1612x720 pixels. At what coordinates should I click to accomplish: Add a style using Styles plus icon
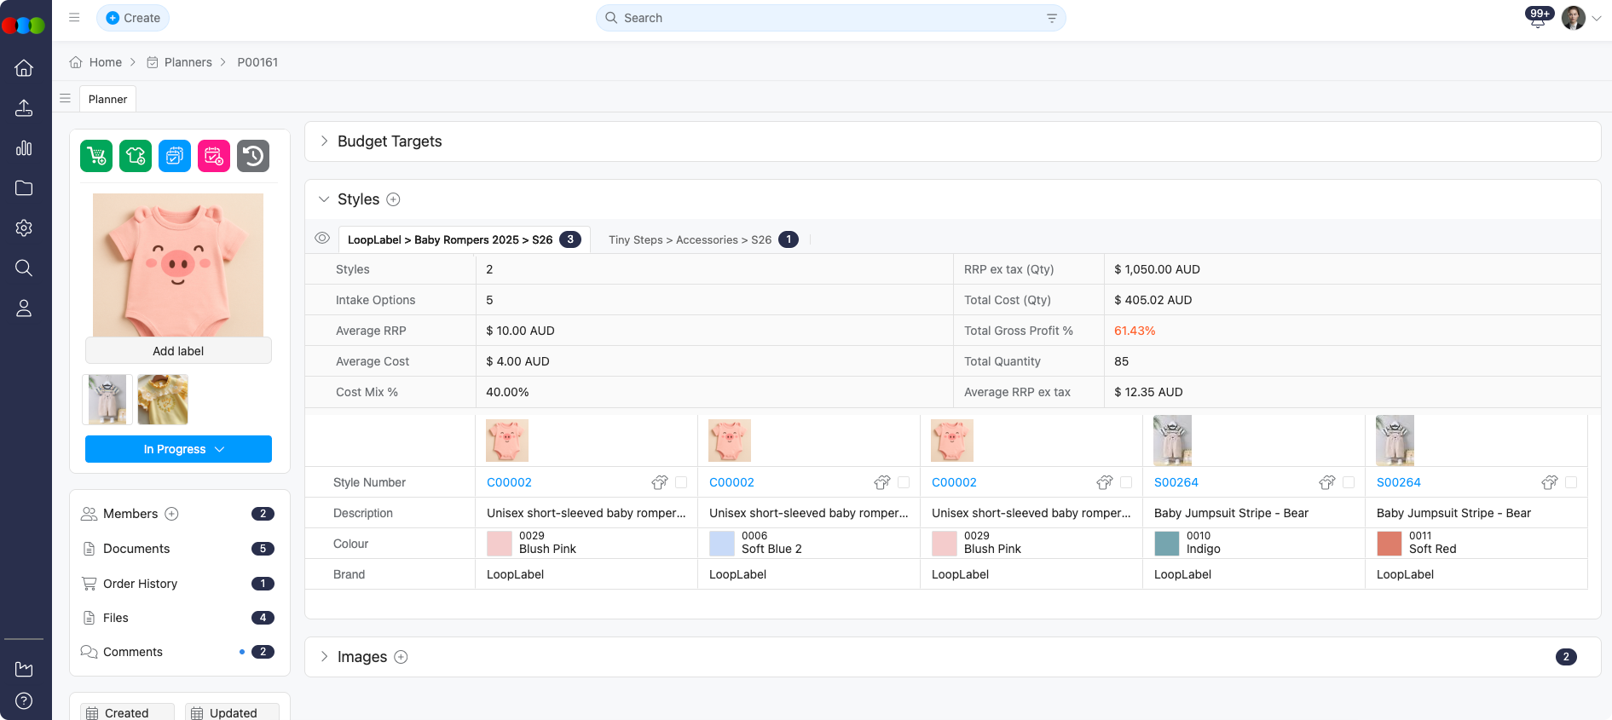click(393, 199)
